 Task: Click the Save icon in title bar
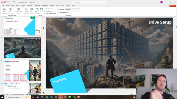point(5,2)
